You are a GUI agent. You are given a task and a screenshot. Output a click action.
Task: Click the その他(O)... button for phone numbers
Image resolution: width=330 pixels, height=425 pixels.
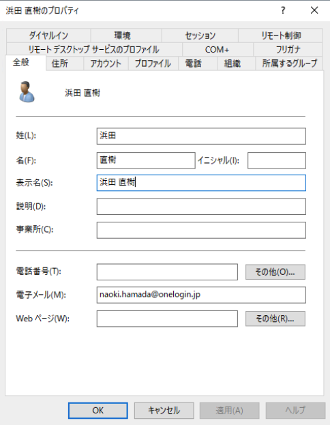pyautogui.click(x=275, y=272)
